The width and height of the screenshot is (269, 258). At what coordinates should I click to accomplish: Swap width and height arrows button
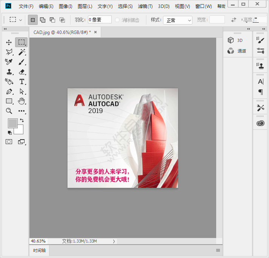234,20
